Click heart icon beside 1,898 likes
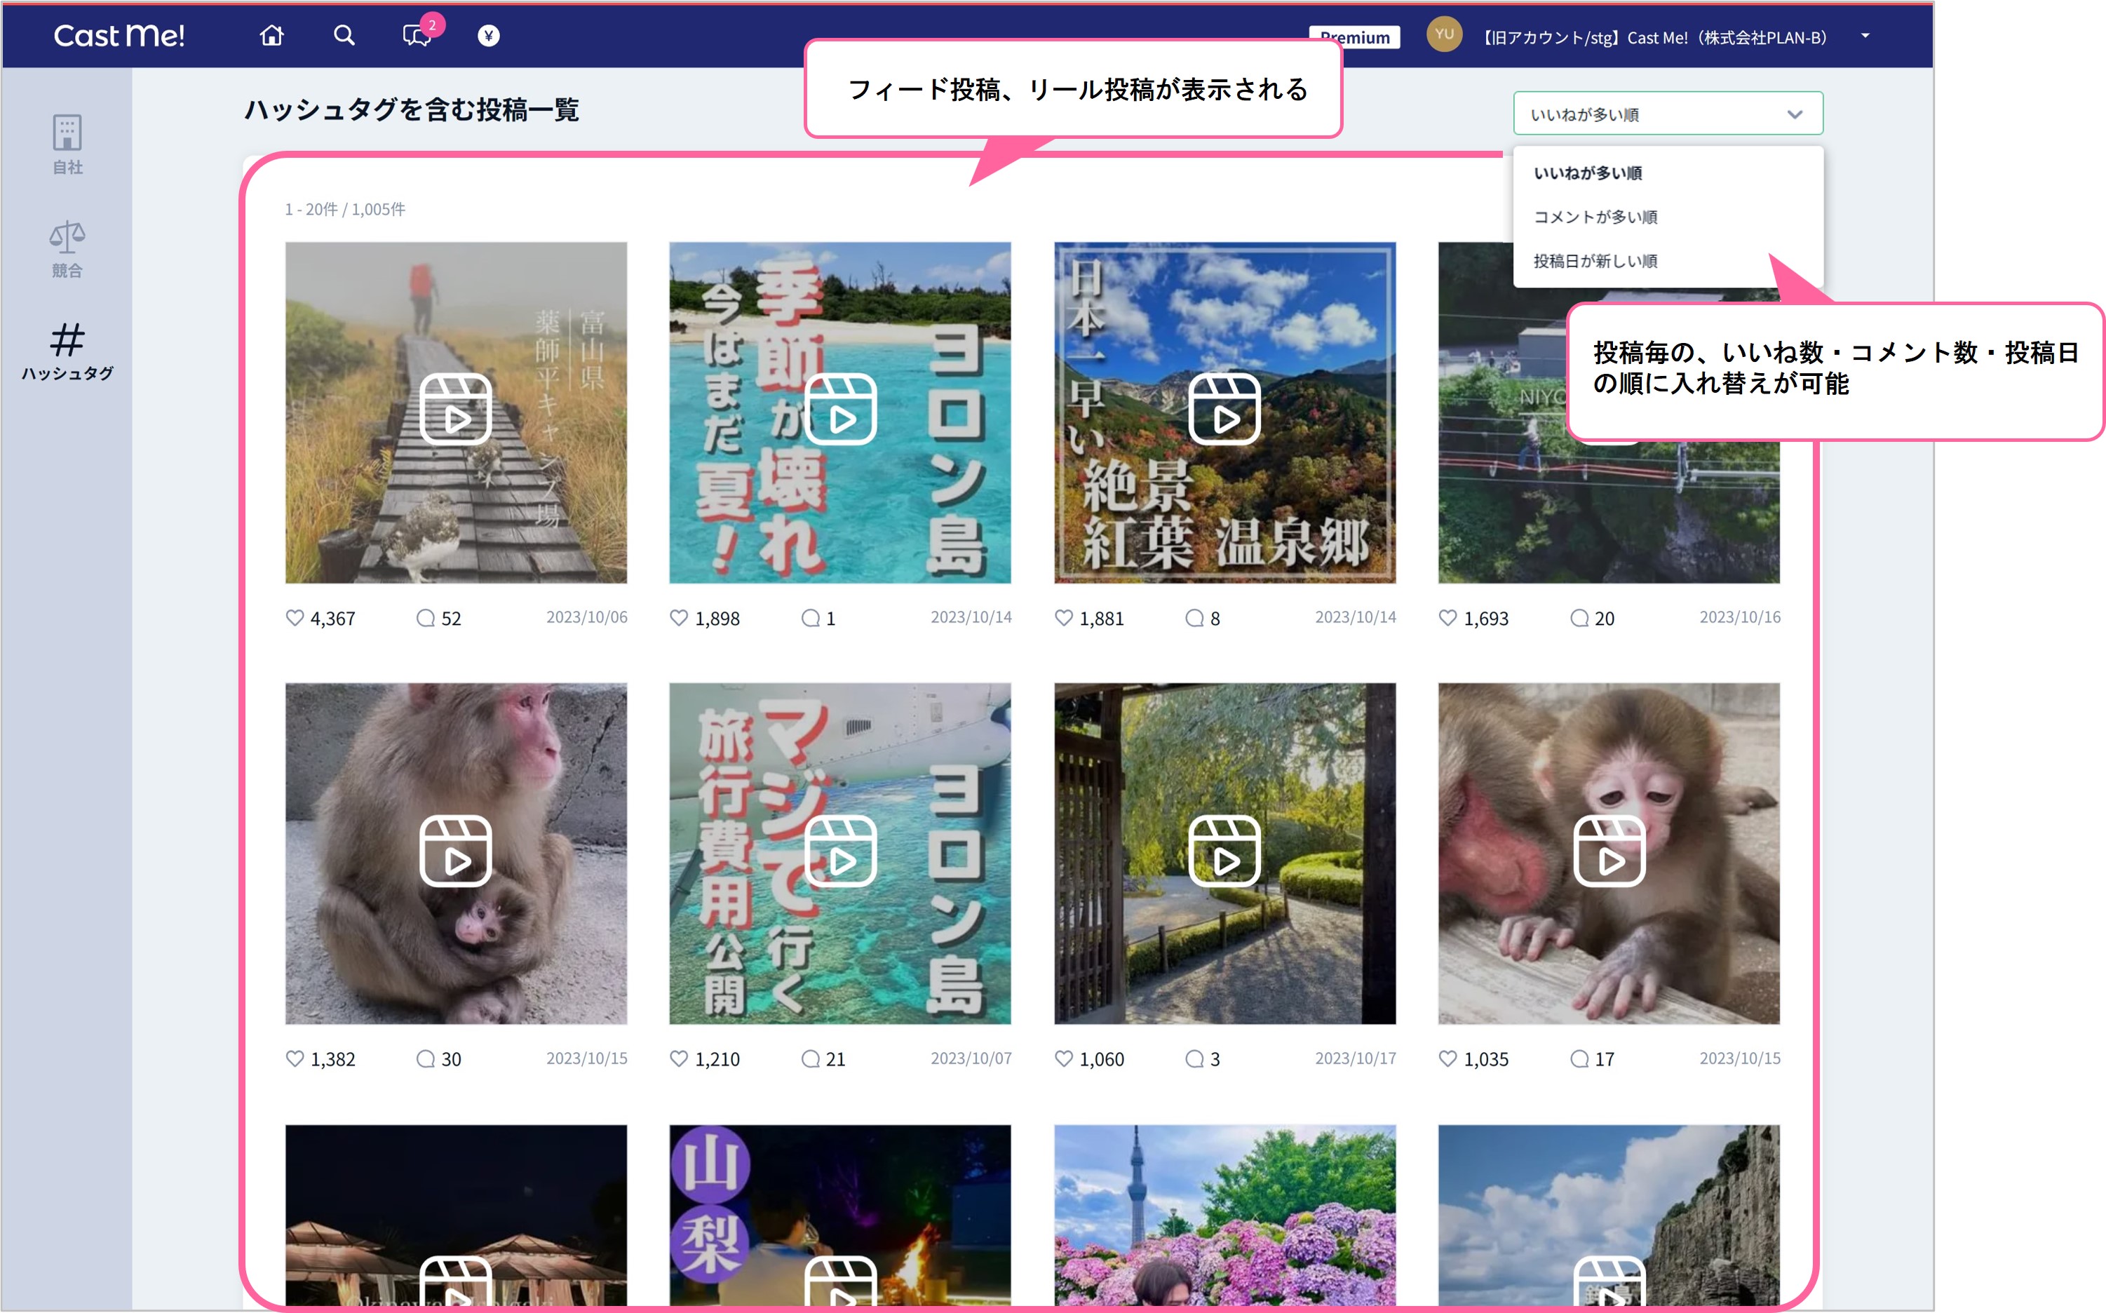The image size is (2106, 1313). pyautogui.click(x=679, y=619)
